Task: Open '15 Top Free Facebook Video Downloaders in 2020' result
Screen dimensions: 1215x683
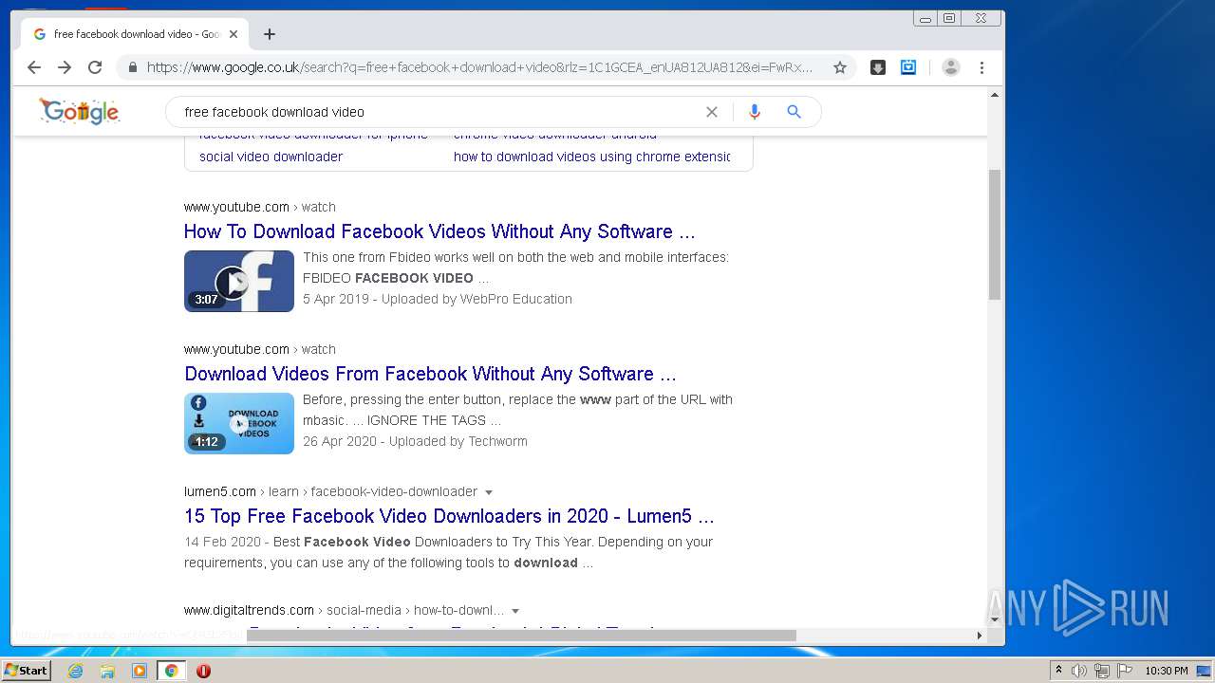Action: [x=449, y=516]
